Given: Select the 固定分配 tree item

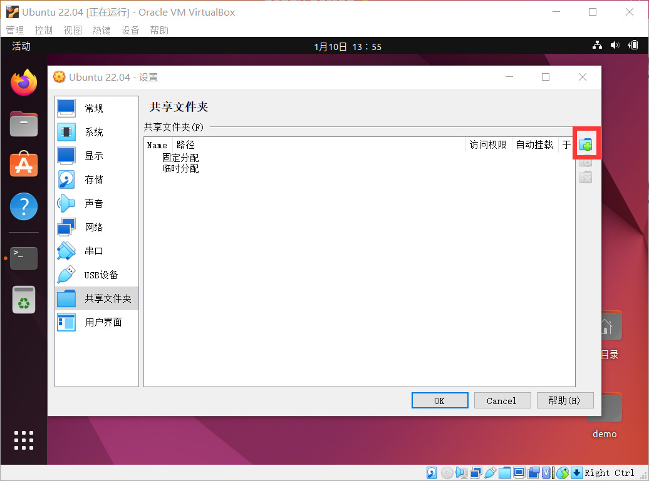Looking at the screenshot, I should pos(180,157).
